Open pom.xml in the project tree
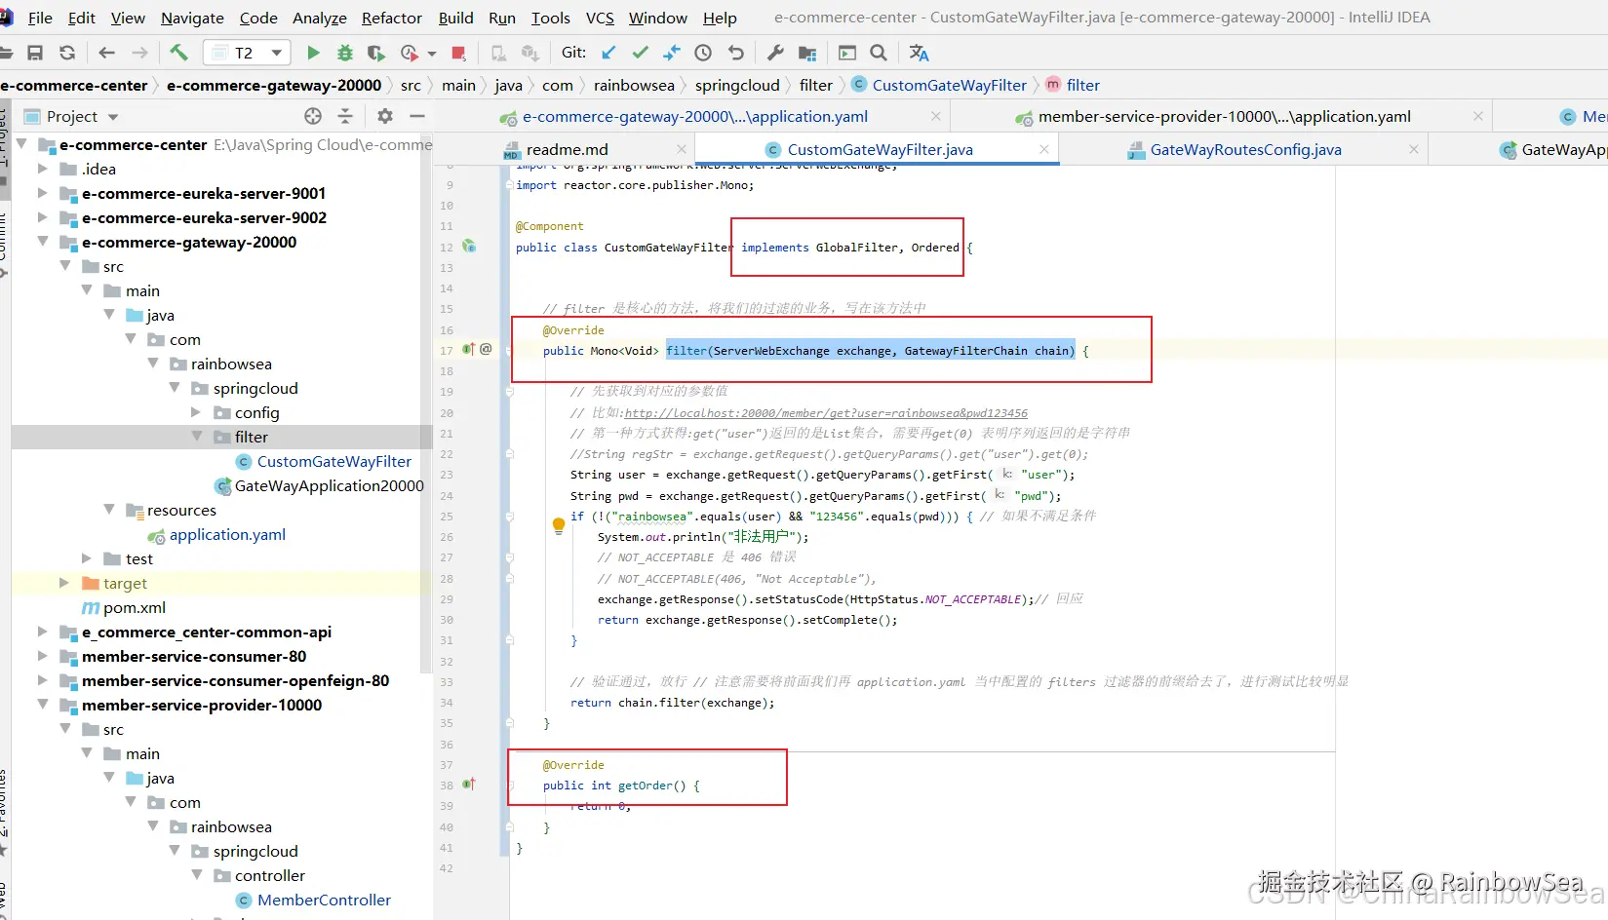 (x=135, y=607)
